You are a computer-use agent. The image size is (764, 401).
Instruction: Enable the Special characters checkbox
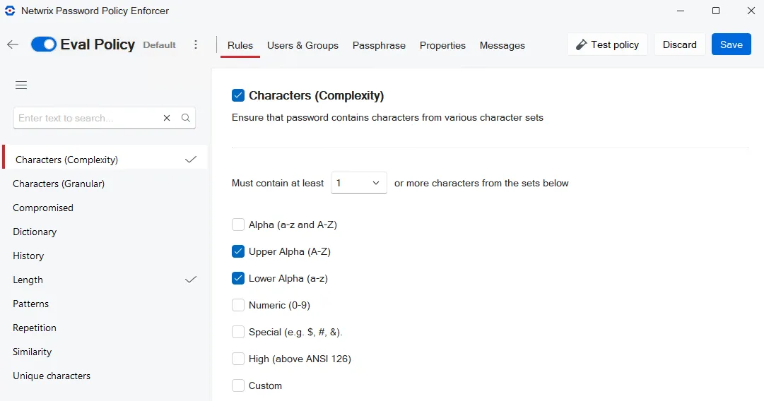click(x=237, y=332)
